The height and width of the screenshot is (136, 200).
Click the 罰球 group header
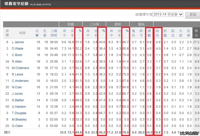pos(117,24)
